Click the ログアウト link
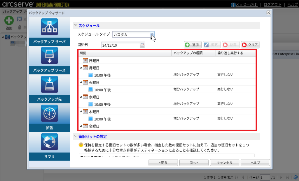Screen dimensions: 299x181 point(272,4)
